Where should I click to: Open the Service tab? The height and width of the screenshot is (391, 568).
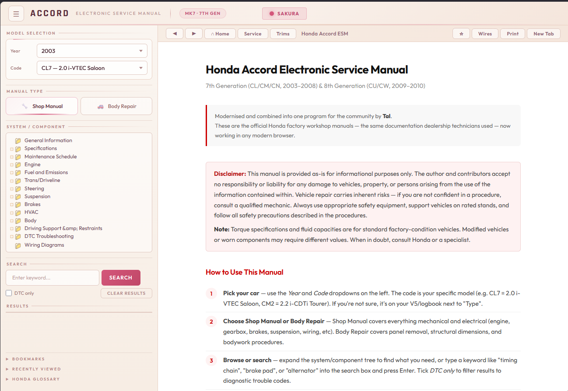252,34
